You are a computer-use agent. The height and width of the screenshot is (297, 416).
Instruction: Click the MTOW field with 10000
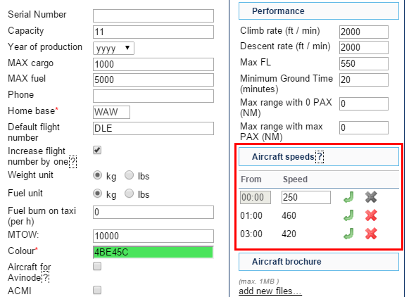point(153,236)
